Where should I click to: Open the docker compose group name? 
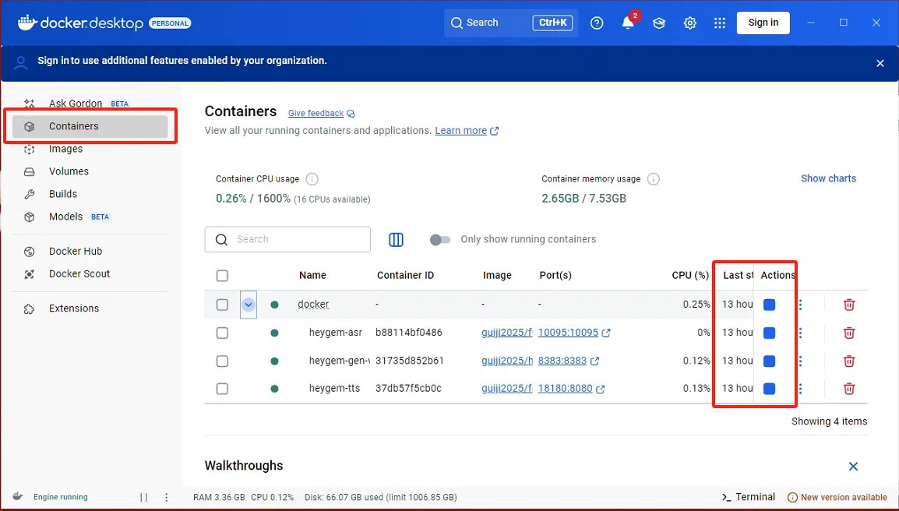(313, 305)
